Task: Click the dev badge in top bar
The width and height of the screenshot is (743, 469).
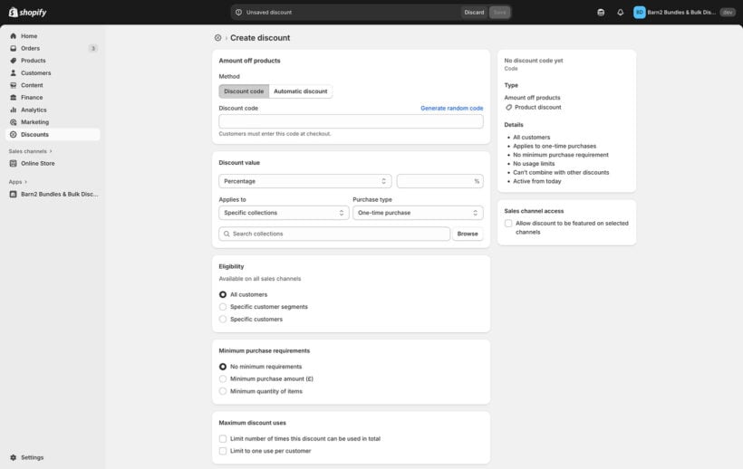Action: 728,13
